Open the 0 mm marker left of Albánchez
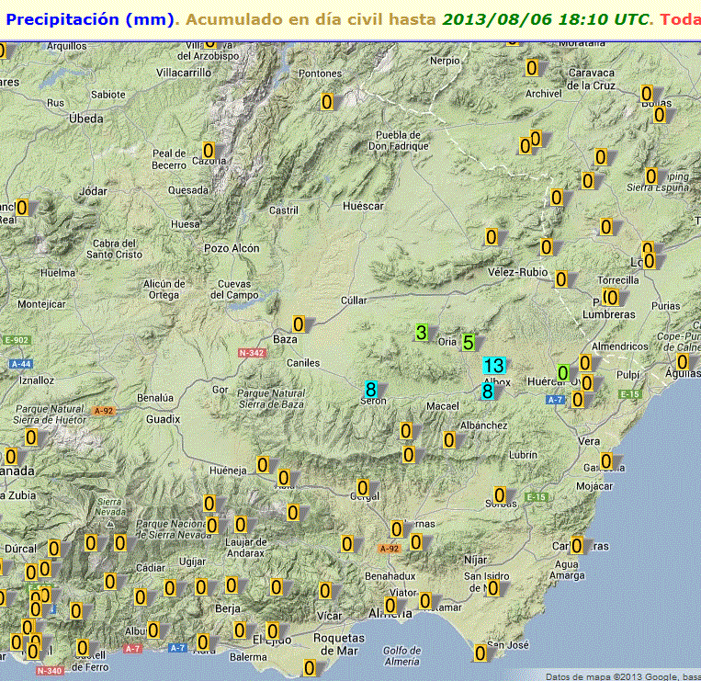The height and width of the screenshot is (681, 701). (x=449, y=440)
